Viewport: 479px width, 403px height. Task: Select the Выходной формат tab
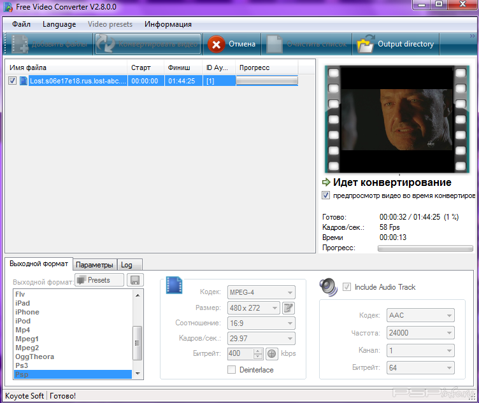(x=39, y=264)
